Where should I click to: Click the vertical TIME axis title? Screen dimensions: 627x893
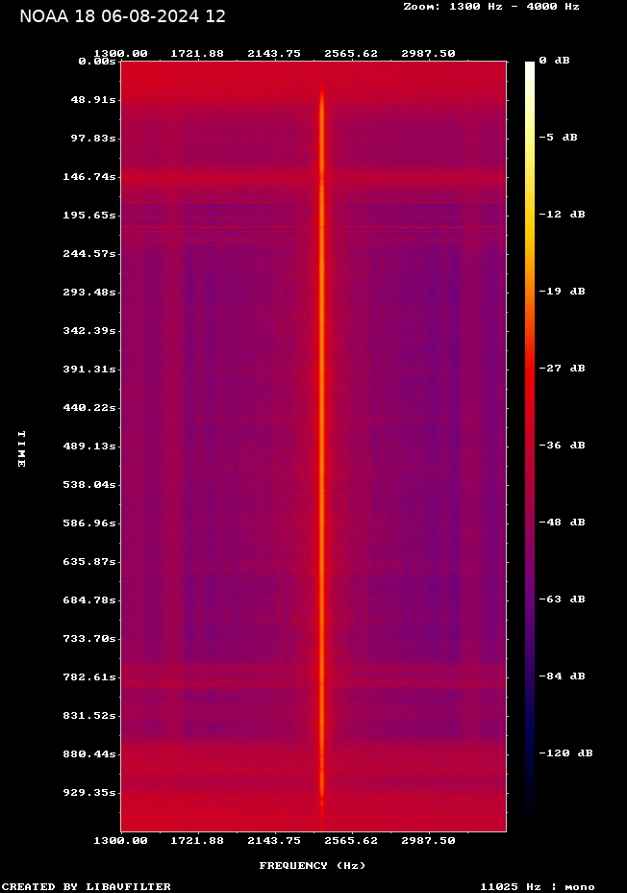21,449
